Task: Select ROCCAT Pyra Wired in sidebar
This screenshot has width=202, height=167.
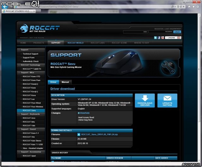Action: pos(32,103)
